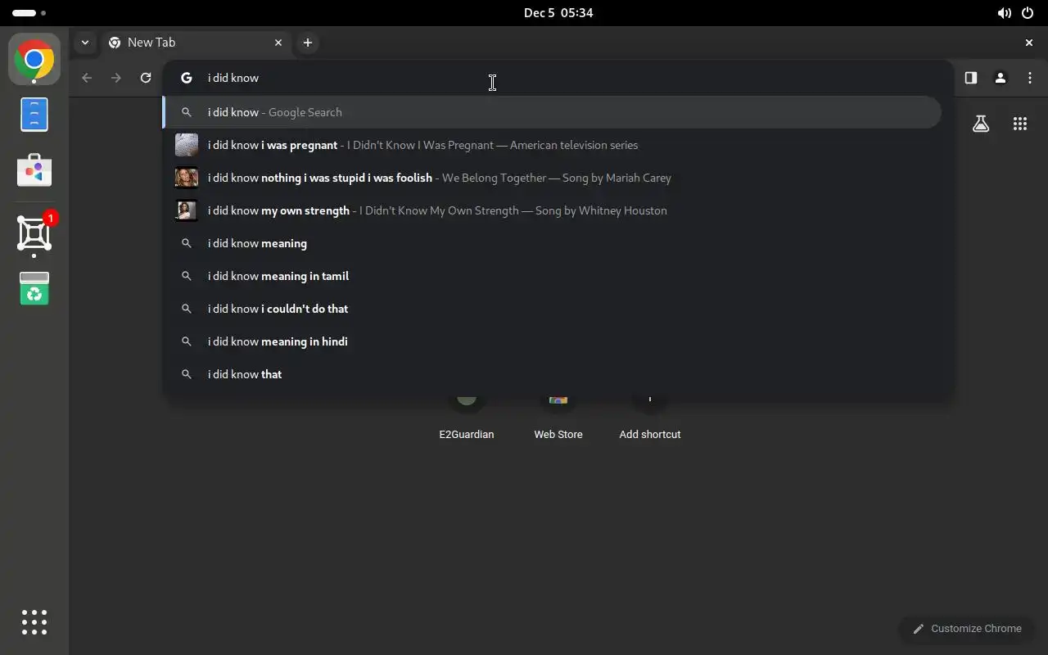Screen dimensions: 1048x655
Task: Toggle the Chrome side panel
Action: pyautogui.click(x=970, y=78)
